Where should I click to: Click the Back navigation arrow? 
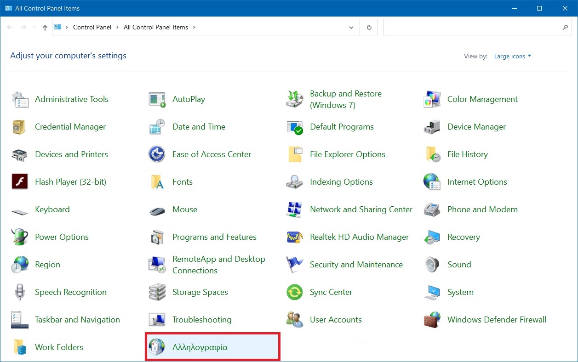[10, 28]
